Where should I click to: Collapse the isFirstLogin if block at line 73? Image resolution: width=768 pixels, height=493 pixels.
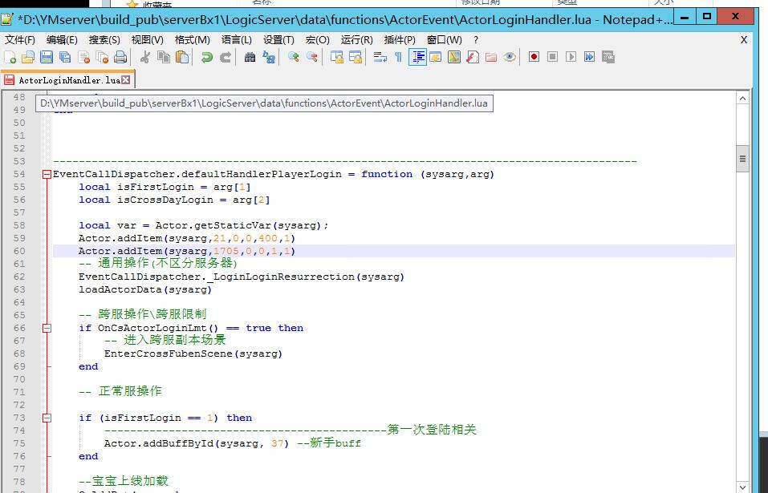[x=47, y=418]
